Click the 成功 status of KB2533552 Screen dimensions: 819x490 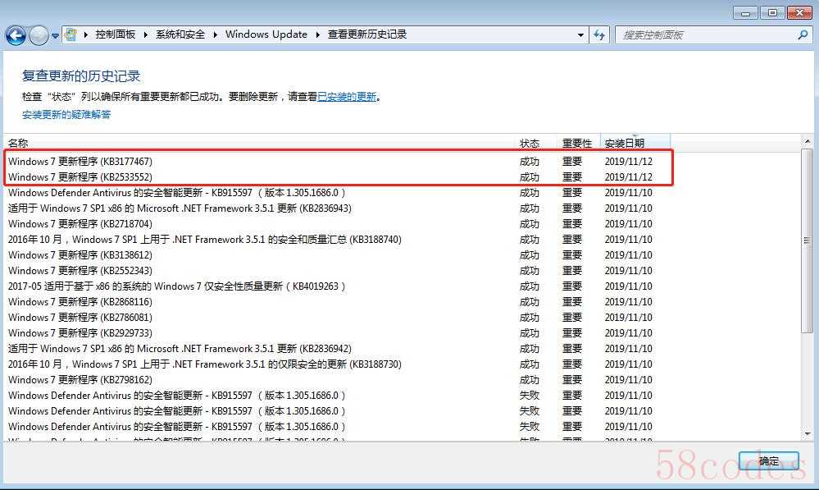pyautogui.click(x=529, y=177)
